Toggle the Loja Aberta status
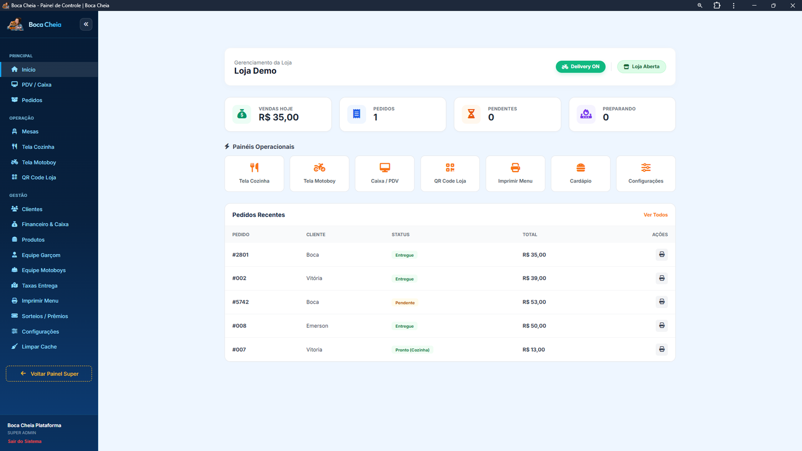Viewport: 802px width, 451px height. pyautogui.click(x=642, y=67)
